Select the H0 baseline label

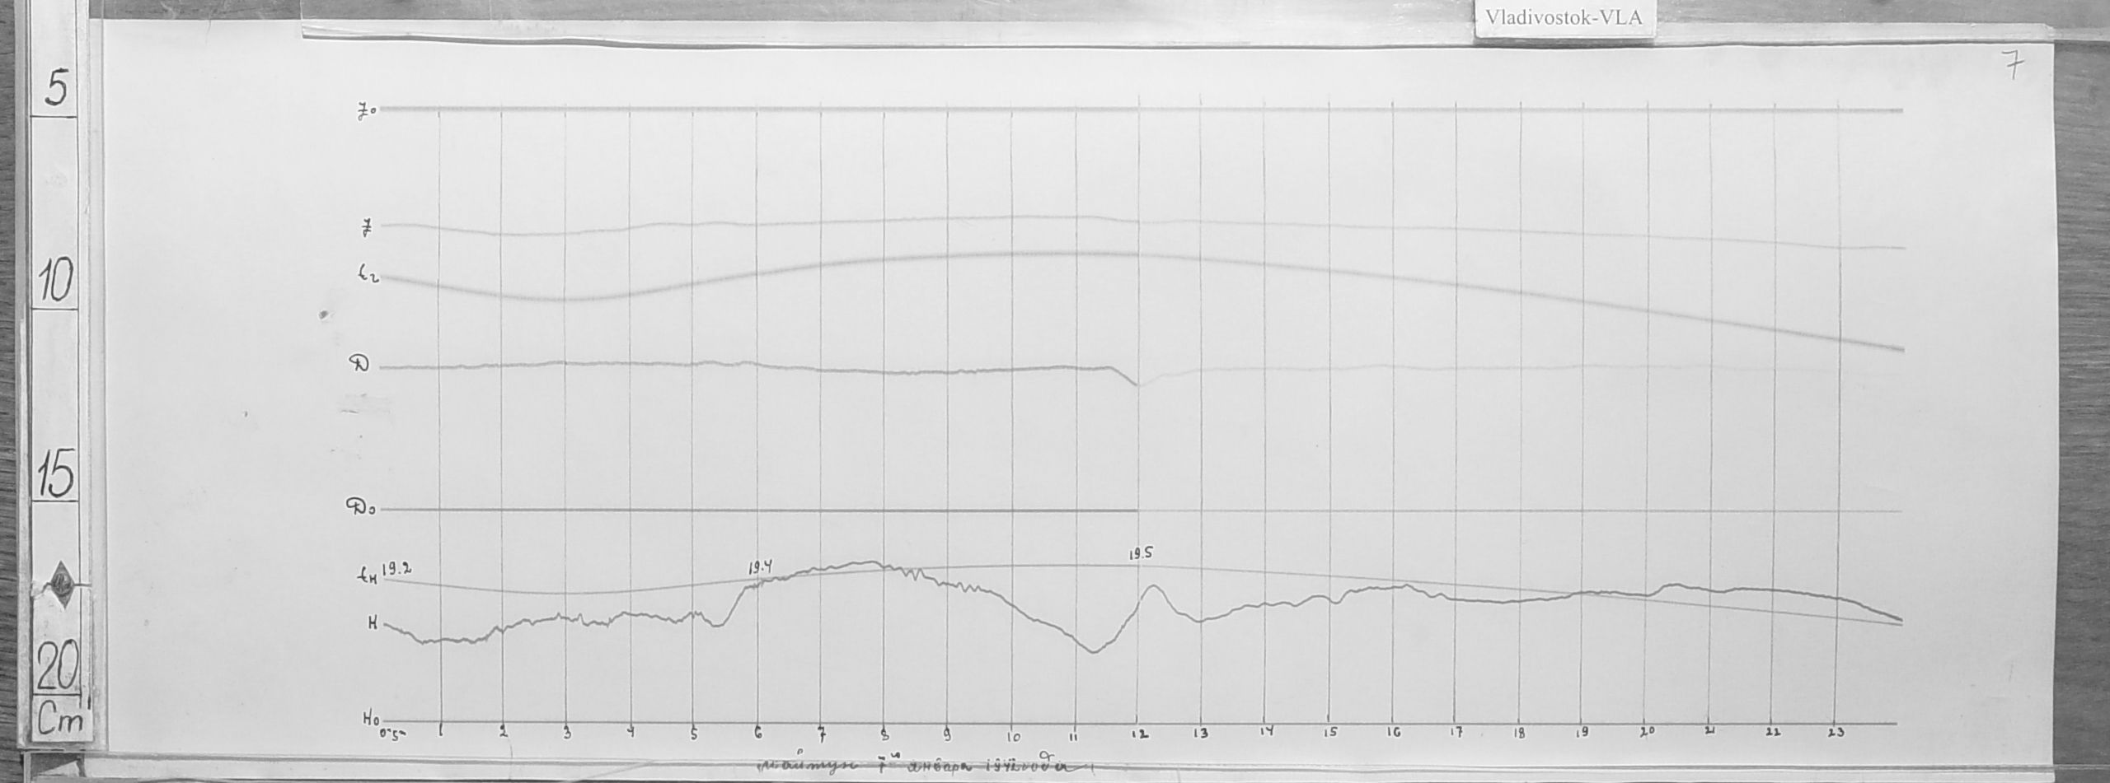point(371,719)
